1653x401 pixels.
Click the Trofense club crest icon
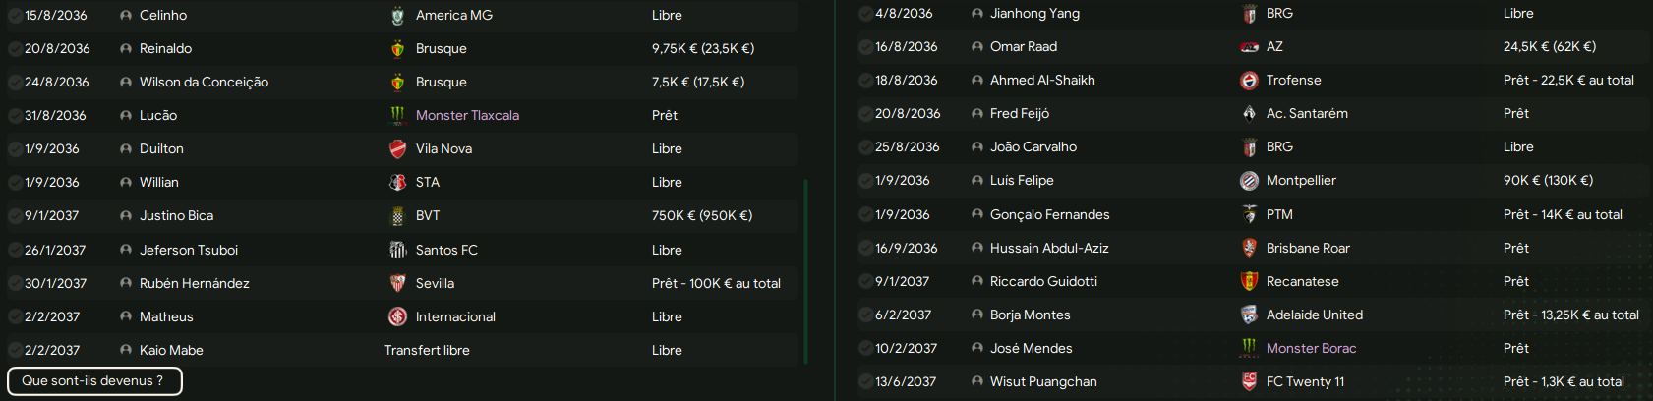(x=1249, y=81)
